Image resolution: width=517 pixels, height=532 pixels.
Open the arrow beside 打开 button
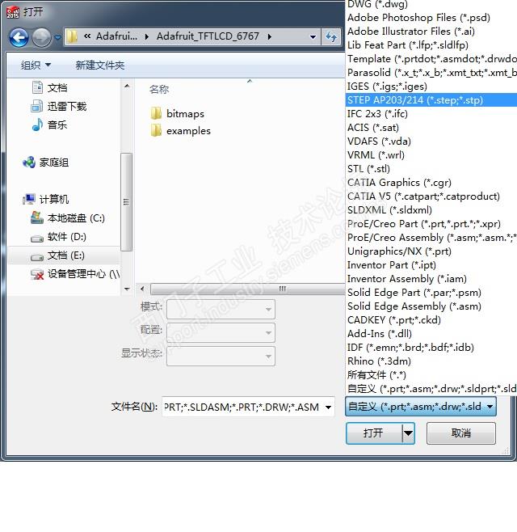409,433
